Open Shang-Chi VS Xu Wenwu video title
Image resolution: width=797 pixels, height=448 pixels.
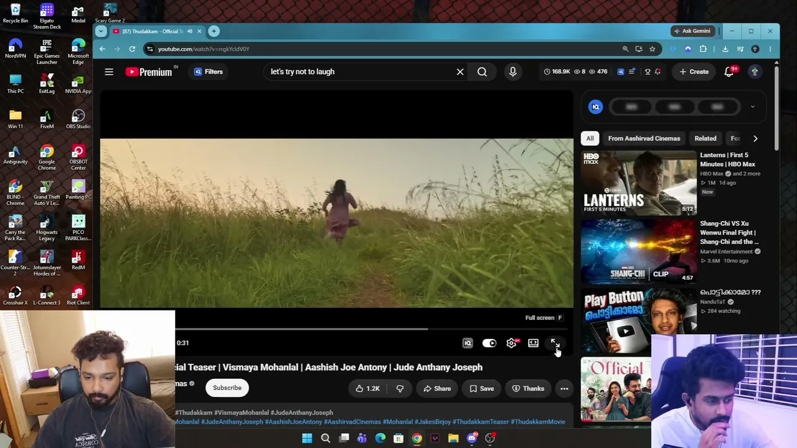click(729, 233)
